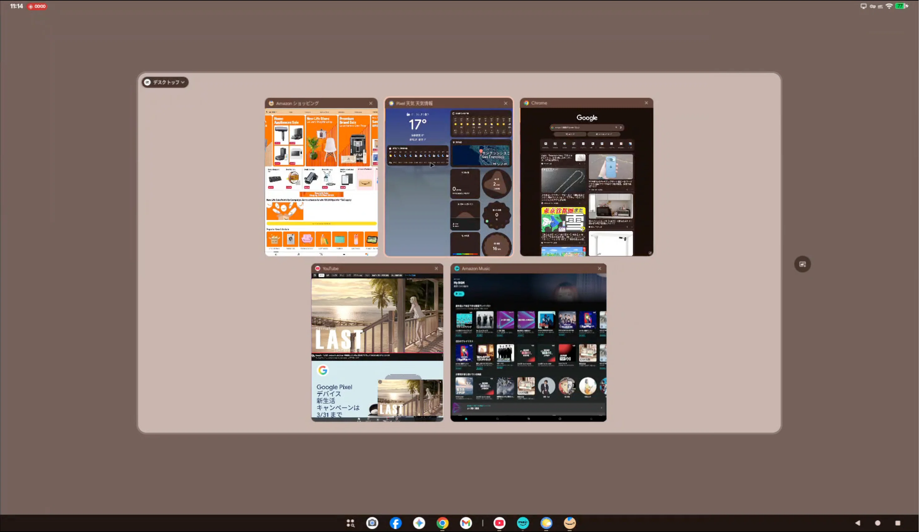This screenshot has width=919, height=532.
Task: Select the Chrome Google page thumbnail
Action: click(x=587, y=182)
